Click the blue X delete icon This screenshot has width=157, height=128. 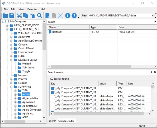[x=60, y=16]
